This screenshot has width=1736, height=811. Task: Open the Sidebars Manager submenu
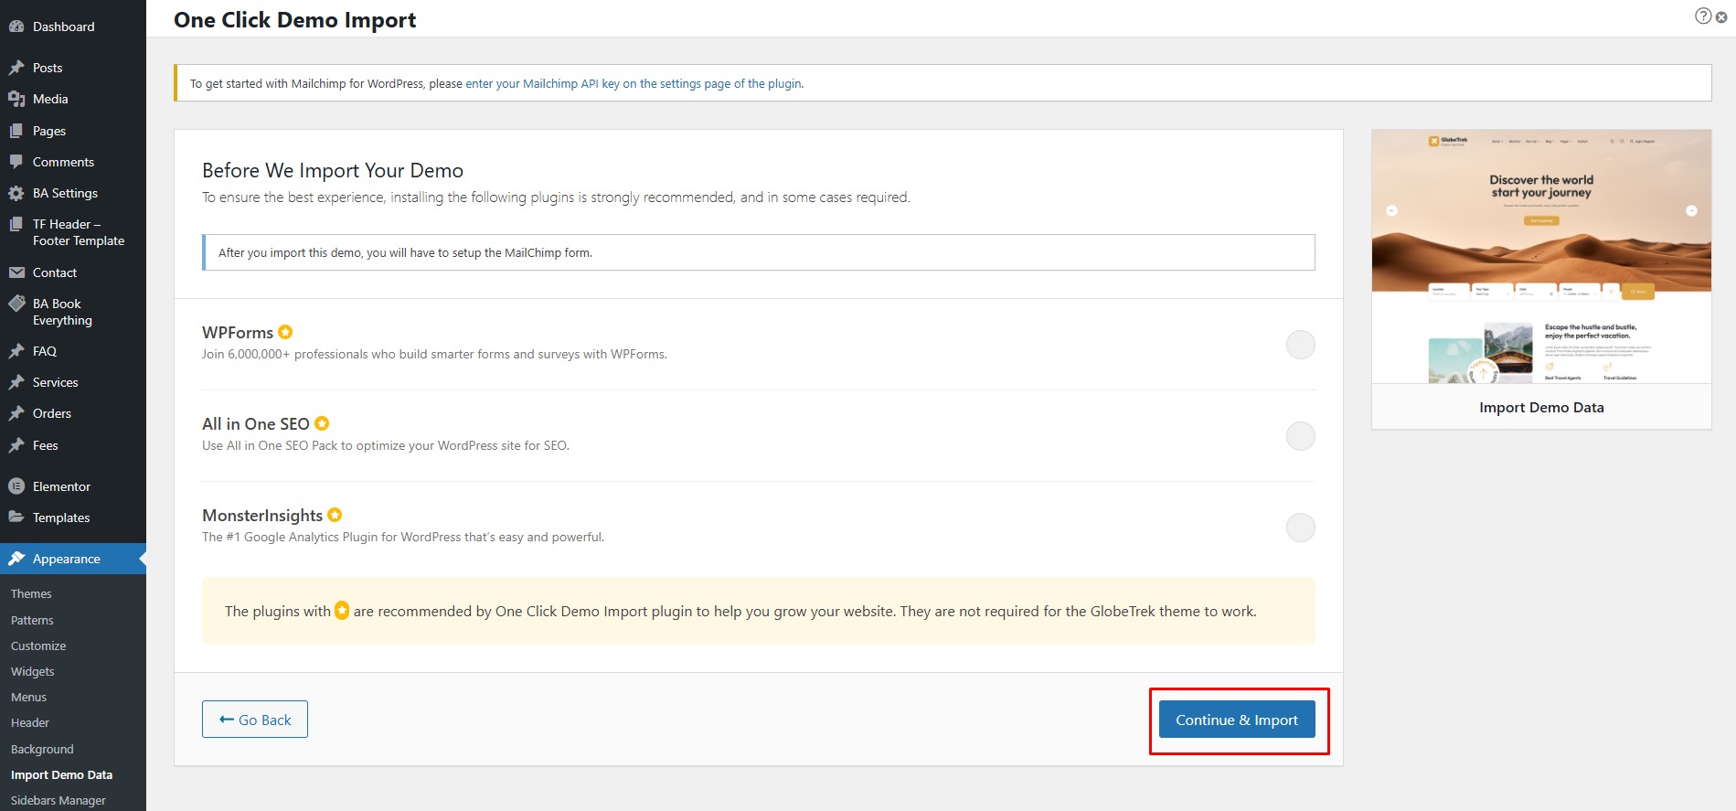pos(59,800)
